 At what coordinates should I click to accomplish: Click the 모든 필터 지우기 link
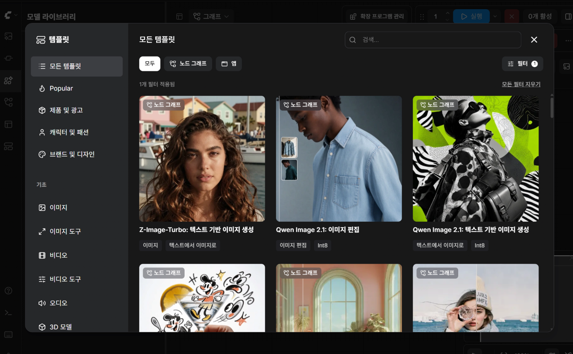pos(521,84)
